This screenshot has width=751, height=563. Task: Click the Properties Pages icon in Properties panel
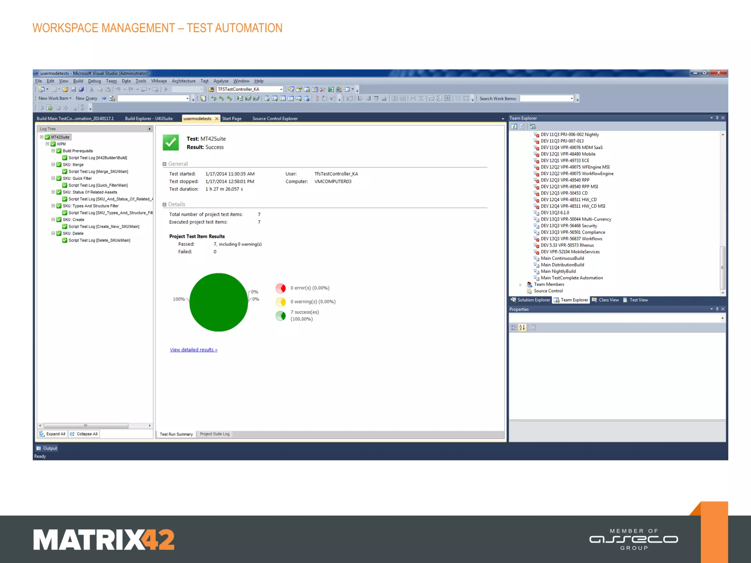pyautogui.click(x=533, y=328)
